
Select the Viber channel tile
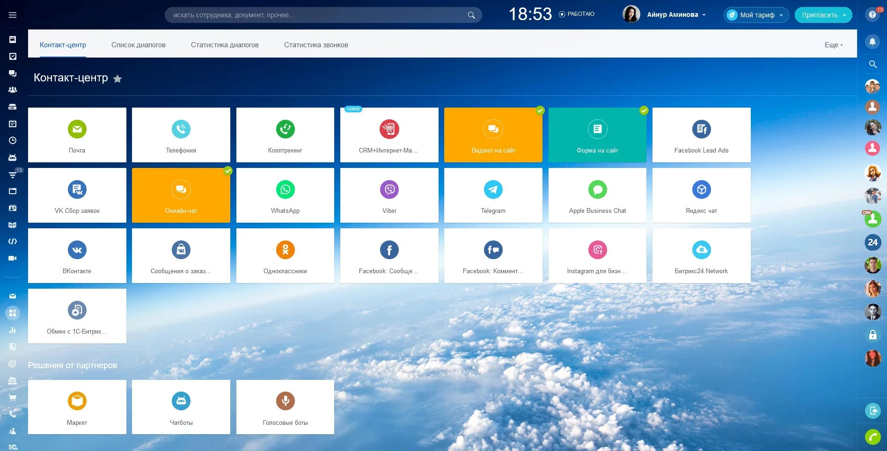click(389, 195)
